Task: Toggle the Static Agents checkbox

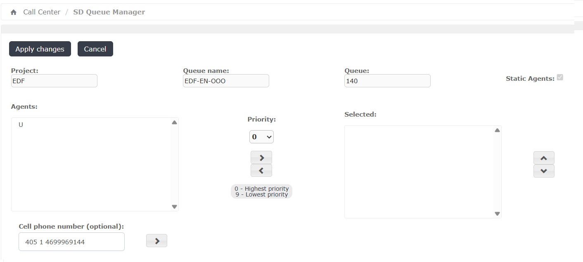Action: tap(560, 77)
